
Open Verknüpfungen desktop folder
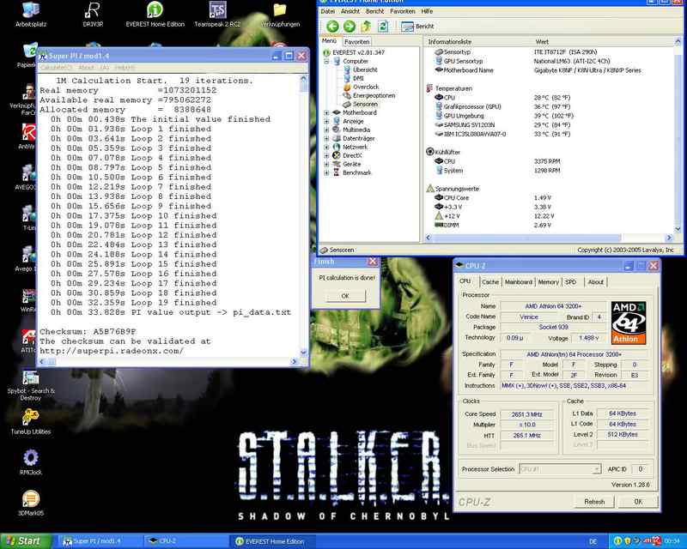coord(280,15)
